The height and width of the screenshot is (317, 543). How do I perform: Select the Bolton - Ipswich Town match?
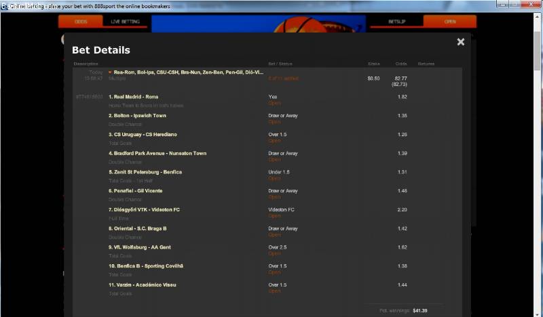tap(138, 115)
